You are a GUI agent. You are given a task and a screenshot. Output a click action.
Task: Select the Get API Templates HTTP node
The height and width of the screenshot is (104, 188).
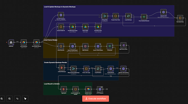61,15
